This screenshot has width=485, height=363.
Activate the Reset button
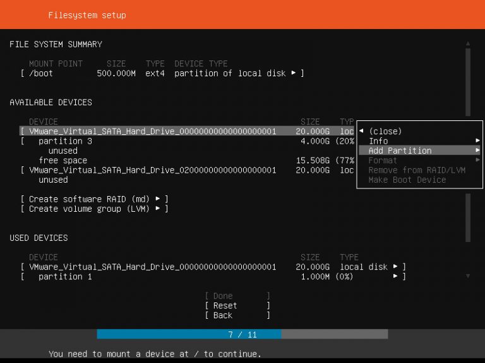pos(237,306)
